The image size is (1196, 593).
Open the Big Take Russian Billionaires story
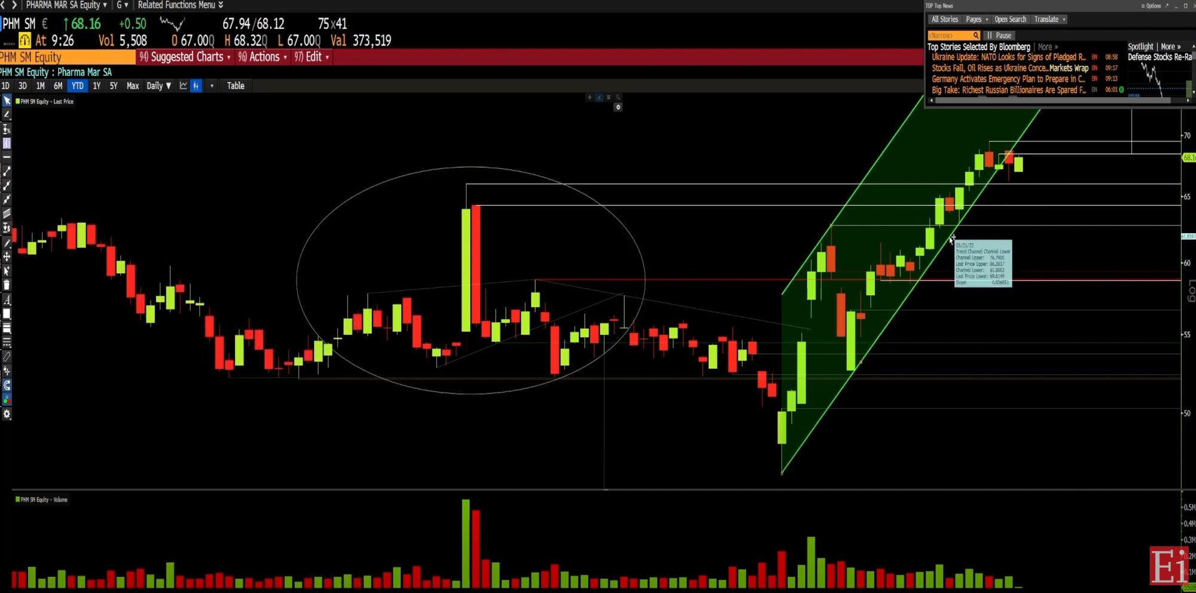click(x=1008, y=90)
